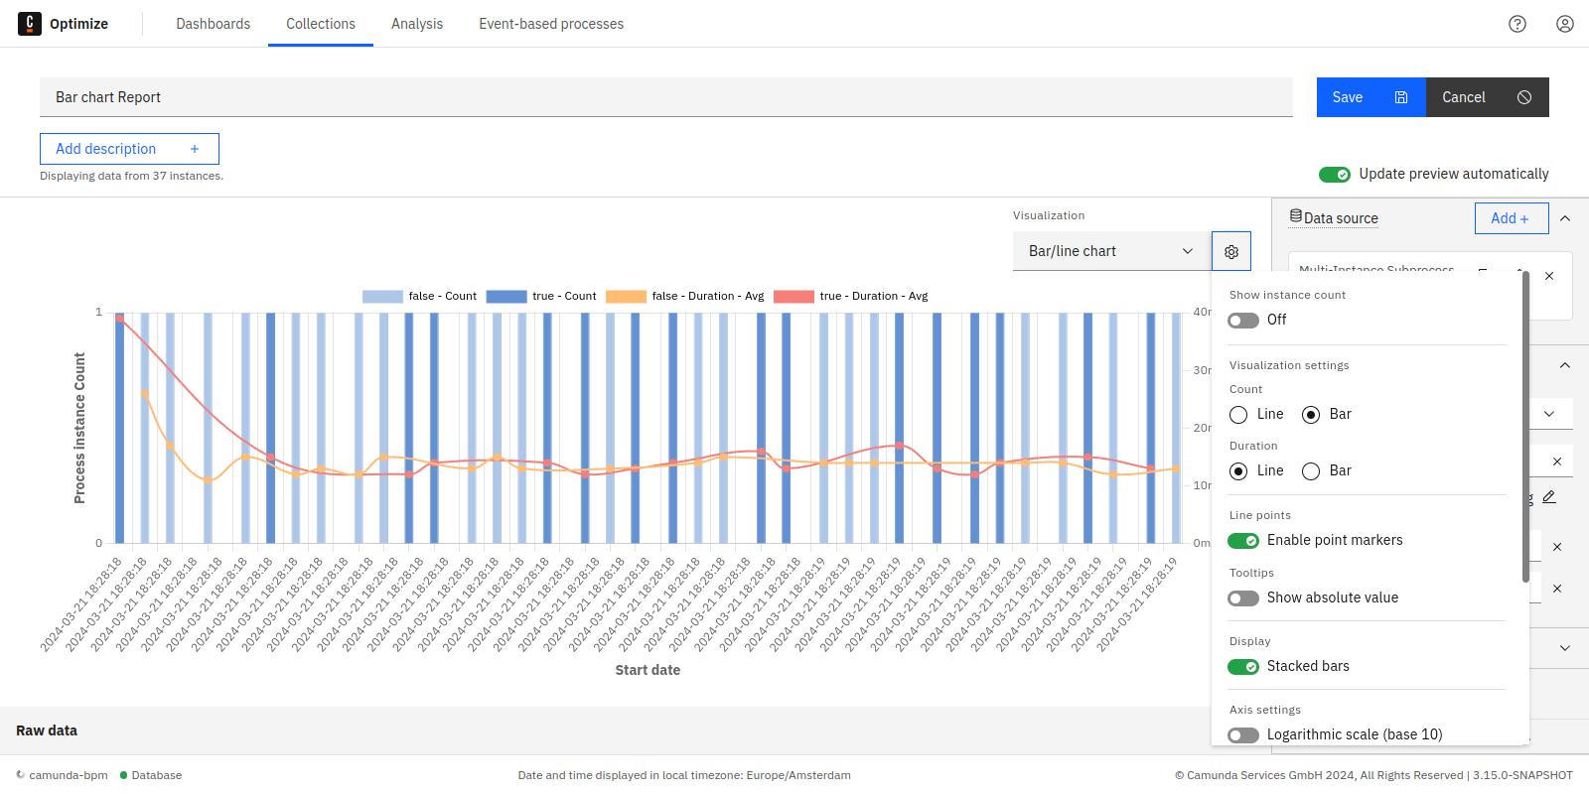Disable the Stacked bars toggle
The height and width of the screenshot is (794, 1589).
click(x=1243, y=667)
